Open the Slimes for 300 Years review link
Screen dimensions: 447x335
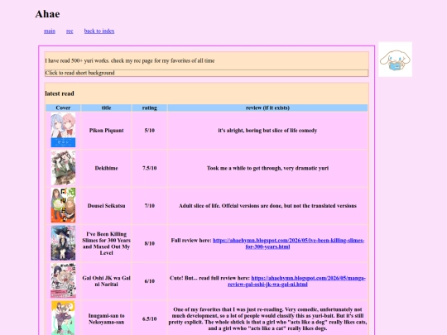[289, 243]
